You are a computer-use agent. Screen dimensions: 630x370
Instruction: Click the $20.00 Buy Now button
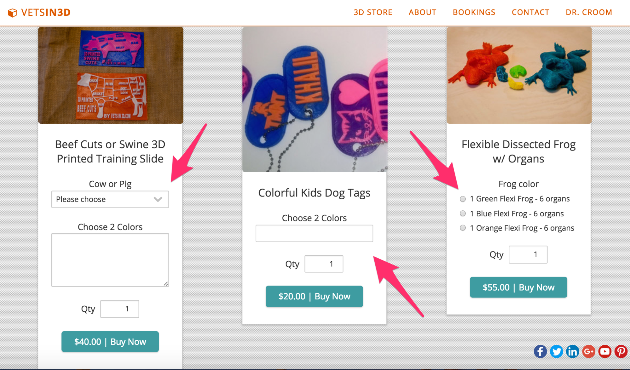tap(314, 297)
